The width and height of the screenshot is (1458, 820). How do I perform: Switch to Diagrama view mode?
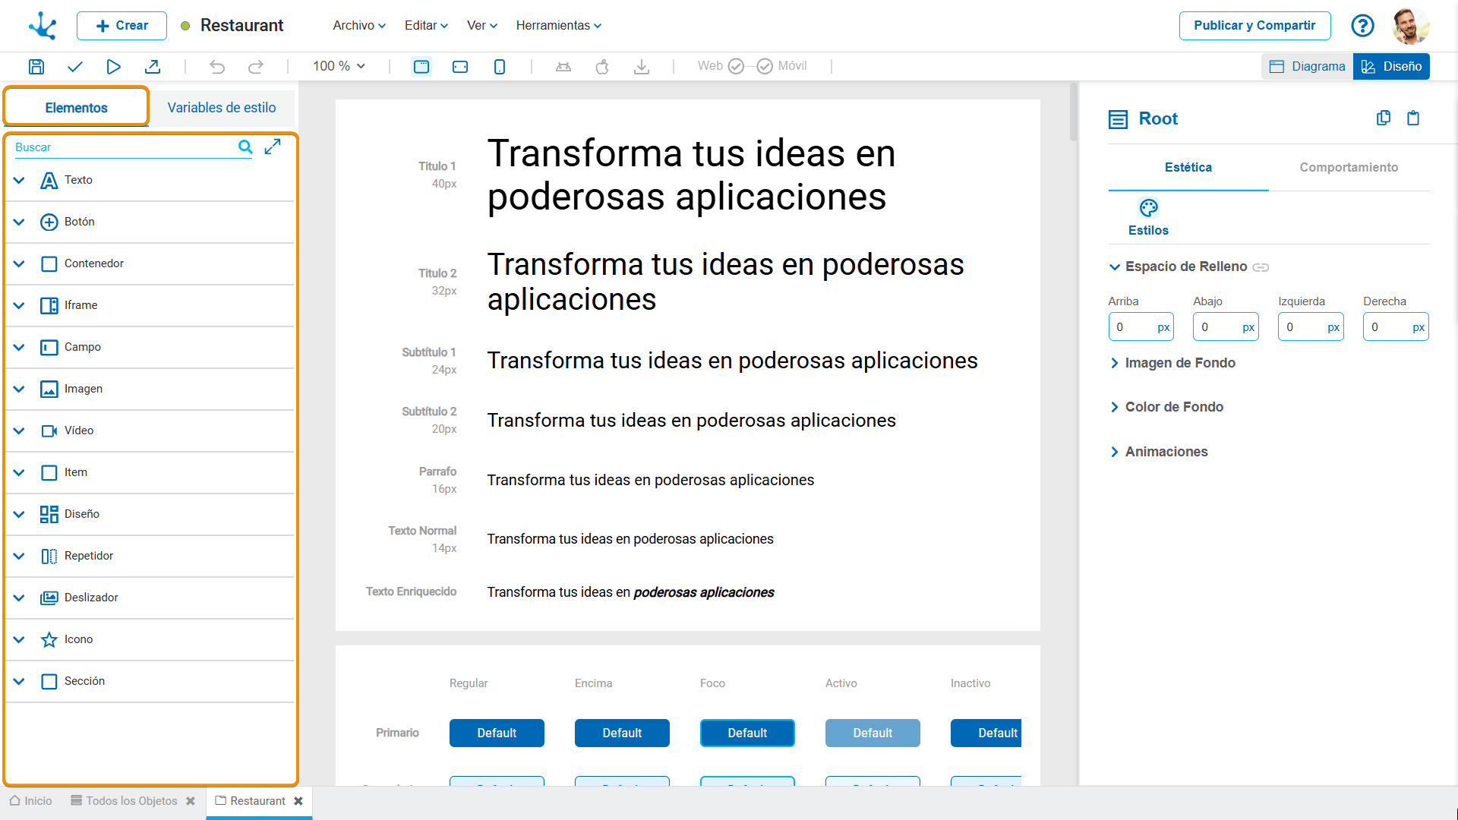(1307, 66)
